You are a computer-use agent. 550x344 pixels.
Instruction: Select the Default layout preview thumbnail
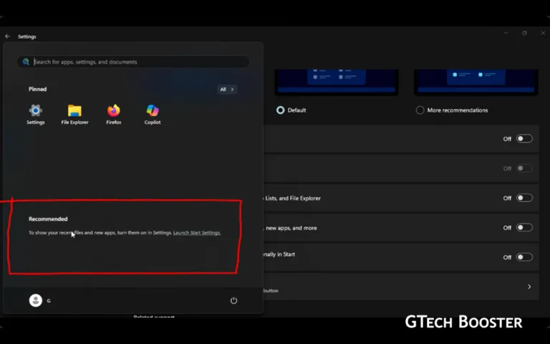[337, 82]
